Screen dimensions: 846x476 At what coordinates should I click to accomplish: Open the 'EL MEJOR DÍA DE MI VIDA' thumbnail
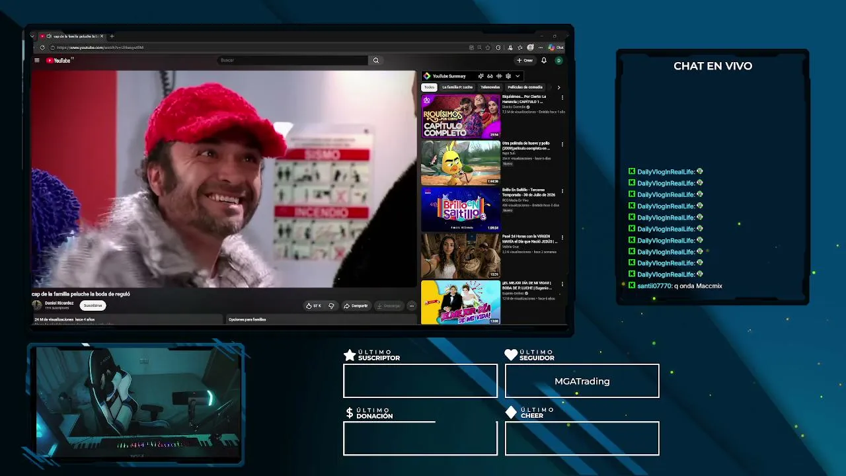point(461,302)
